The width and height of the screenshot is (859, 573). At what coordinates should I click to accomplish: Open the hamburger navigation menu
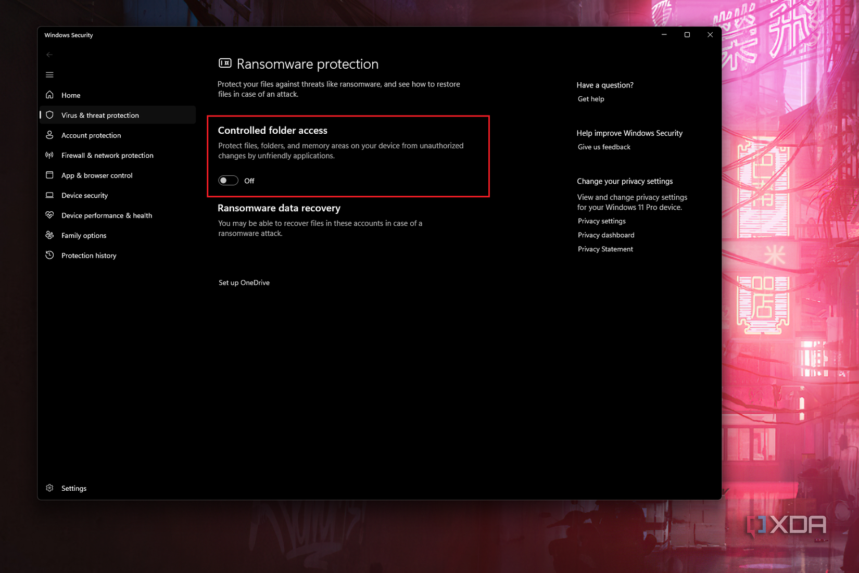pos(49,75)
